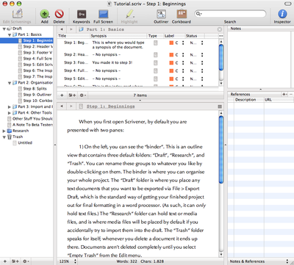Collapse the Part 1: Basics folder
The image size is (294, 265).
click(x=10, y=35)
